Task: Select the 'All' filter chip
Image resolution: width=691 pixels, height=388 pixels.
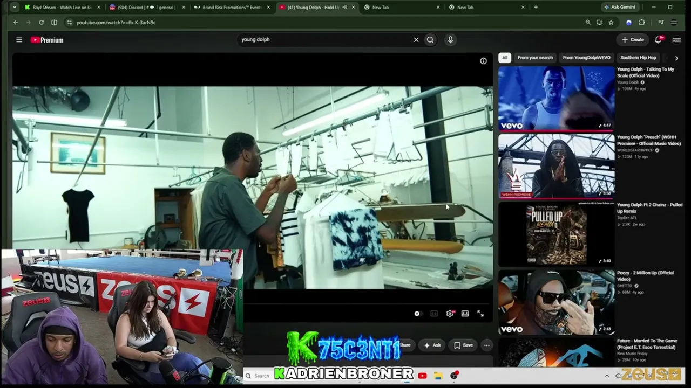Action: coord(504,58)
